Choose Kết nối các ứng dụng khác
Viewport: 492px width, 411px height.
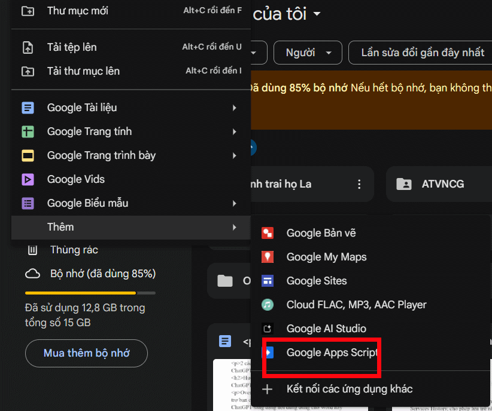point(371,389)
